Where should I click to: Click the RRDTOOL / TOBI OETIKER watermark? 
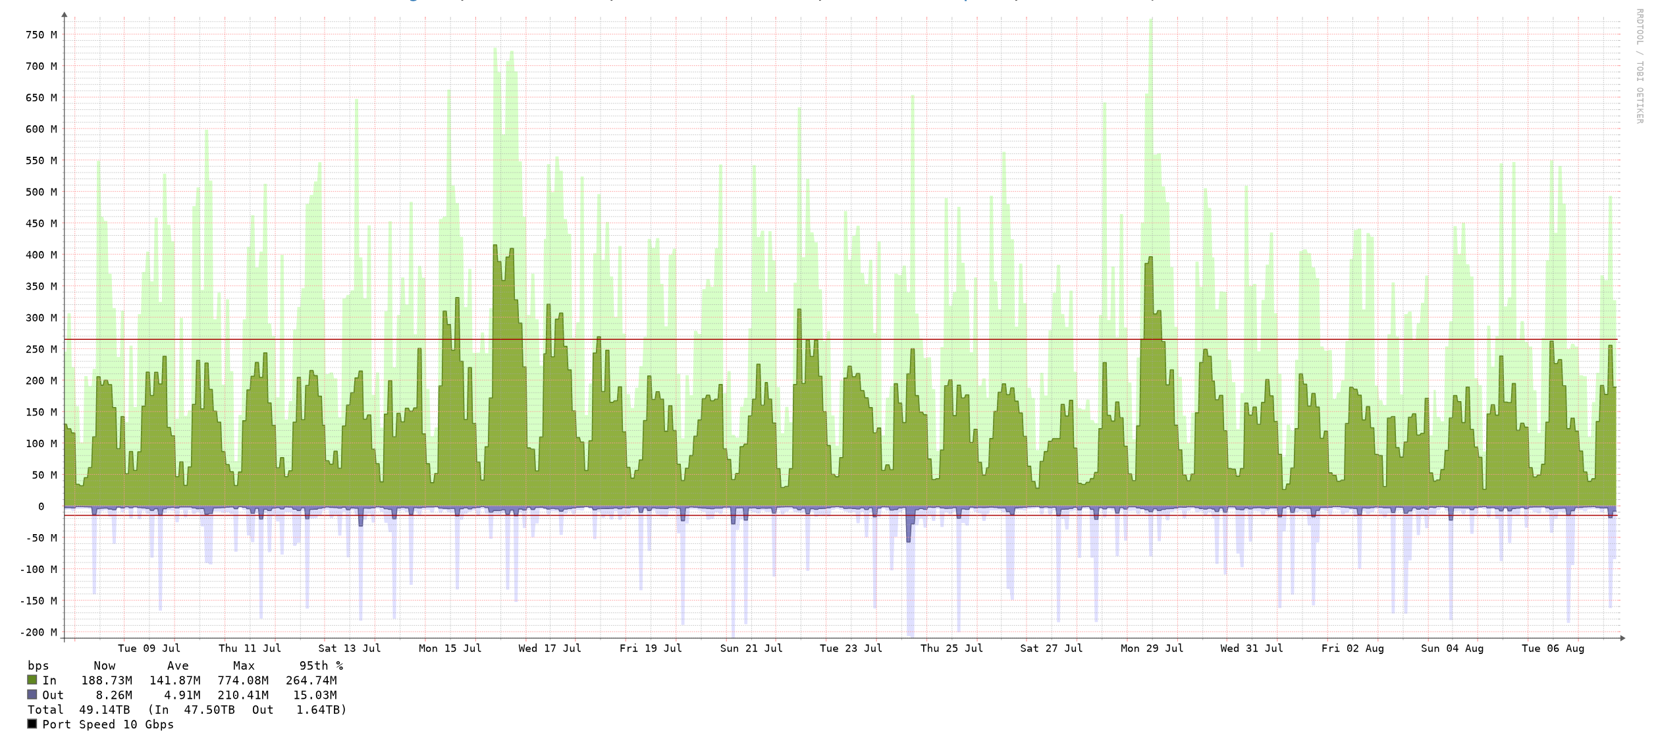[x=1640, y=66]
